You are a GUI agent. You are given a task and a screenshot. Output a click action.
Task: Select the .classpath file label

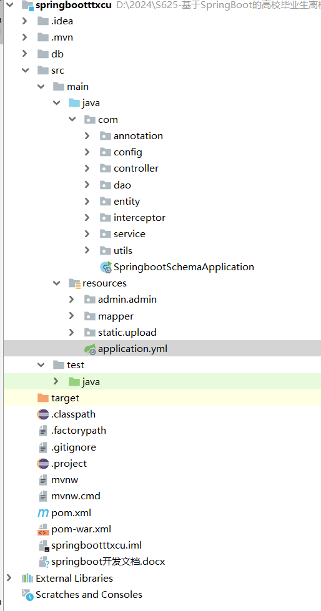(73, 414)
